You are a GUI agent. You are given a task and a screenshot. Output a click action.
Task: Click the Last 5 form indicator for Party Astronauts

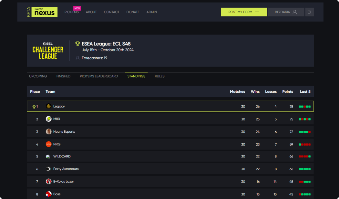(x=305, y=169)
